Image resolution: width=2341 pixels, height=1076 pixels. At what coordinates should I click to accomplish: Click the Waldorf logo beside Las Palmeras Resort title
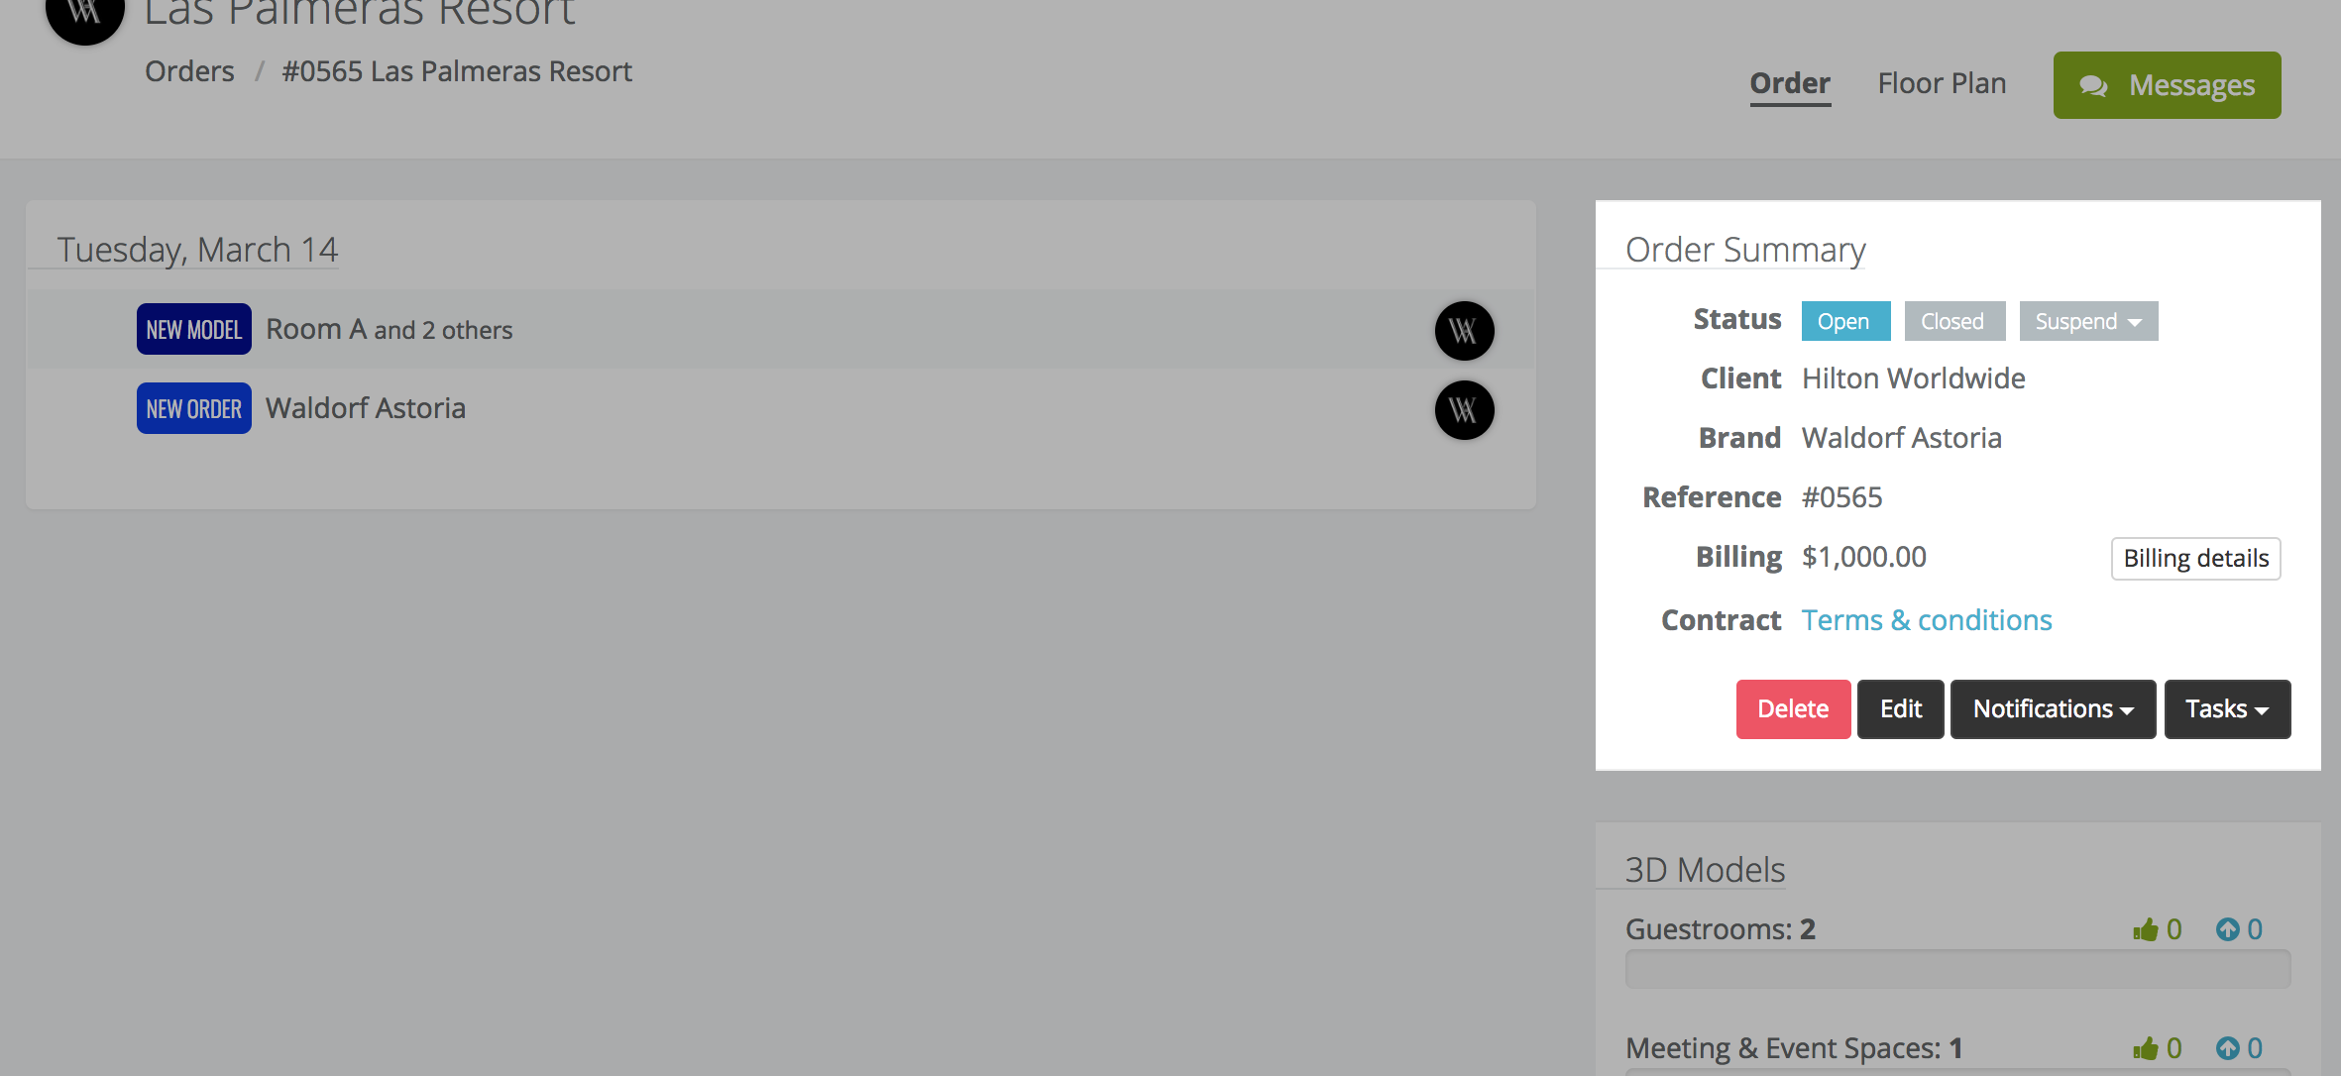click(85, 12)
